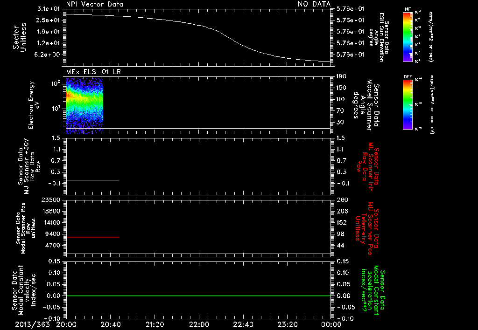This screenshot has height=330, width=478.
Task: Click the "23:20" time tick label
Action: point(287,324)
